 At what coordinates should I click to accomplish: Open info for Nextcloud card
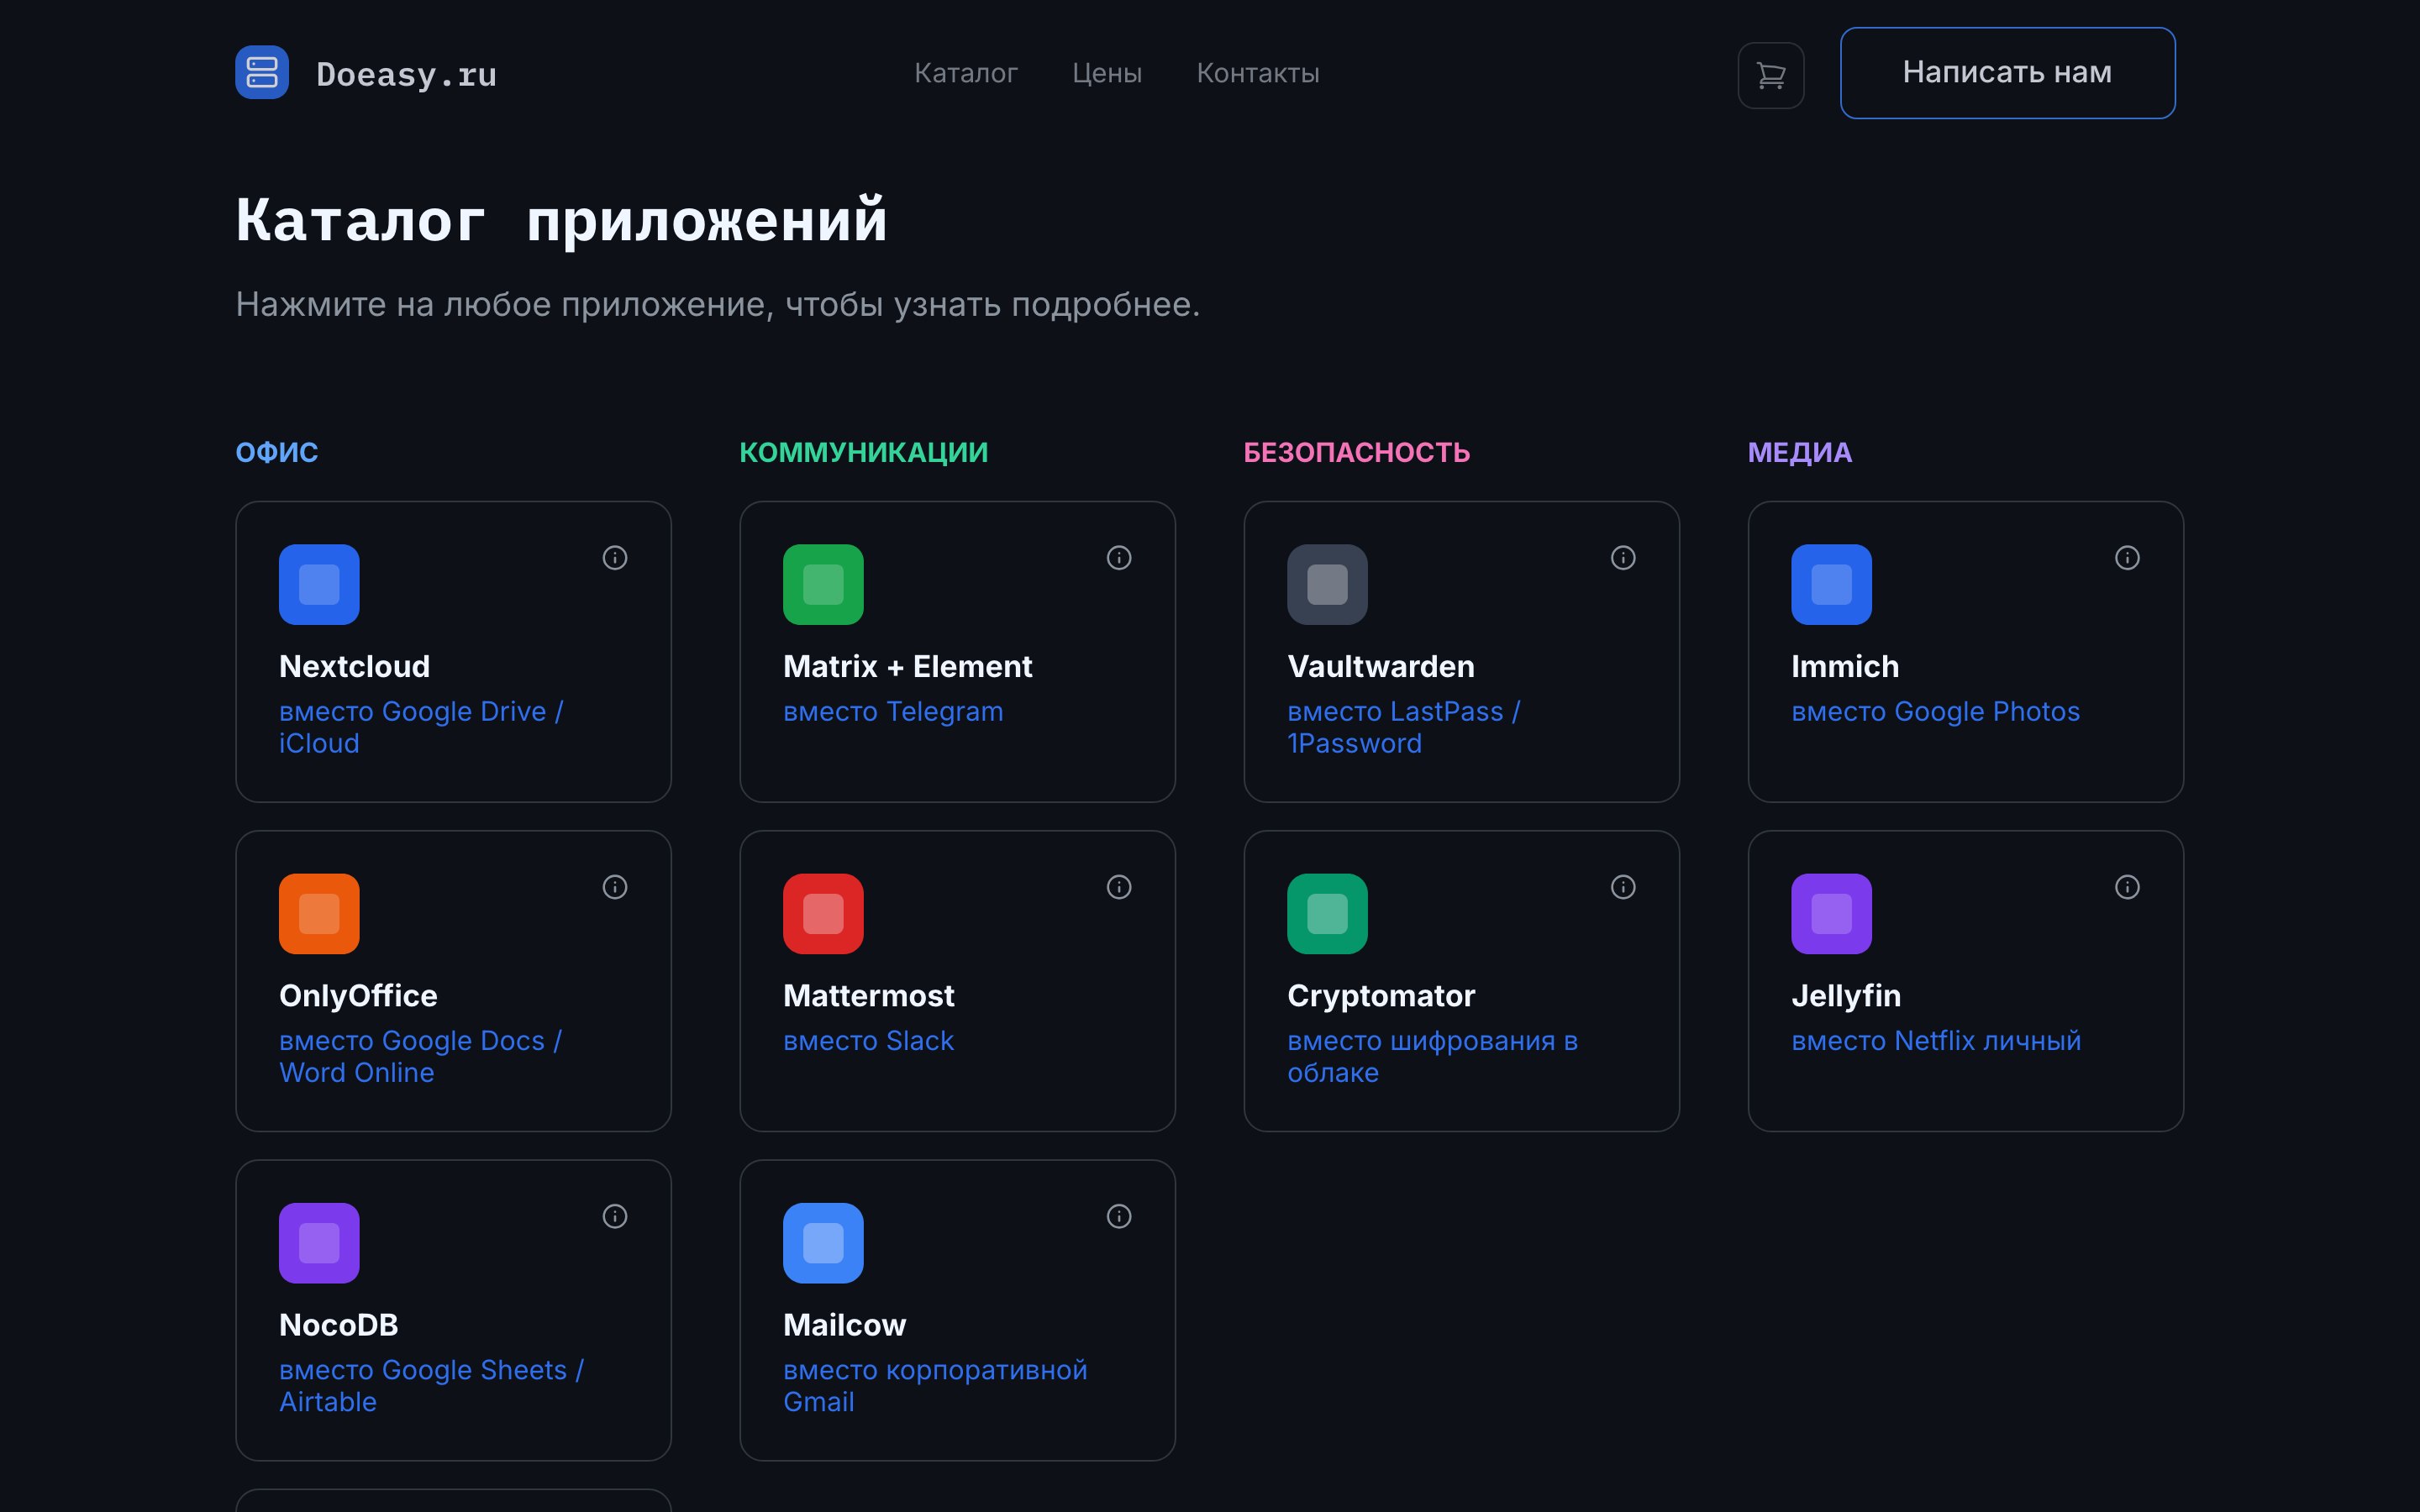coord(615,558)
